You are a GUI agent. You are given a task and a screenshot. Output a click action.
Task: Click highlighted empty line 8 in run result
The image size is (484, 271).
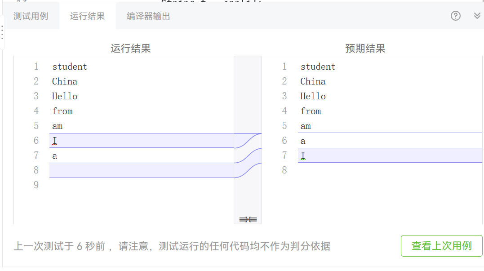click(x=142, y=170)
